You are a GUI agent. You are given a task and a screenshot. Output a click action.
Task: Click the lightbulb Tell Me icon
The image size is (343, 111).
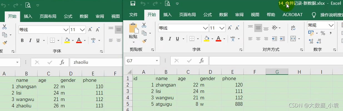pyautogui.click(x=314, y=15)
